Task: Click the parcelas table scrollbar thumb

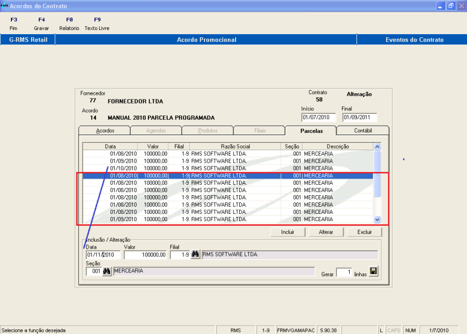Action: 377,173
